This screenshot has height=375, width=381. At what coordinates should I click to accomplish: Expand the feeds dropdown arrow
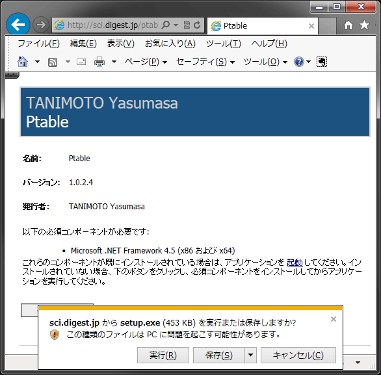[x=68, y=62]
